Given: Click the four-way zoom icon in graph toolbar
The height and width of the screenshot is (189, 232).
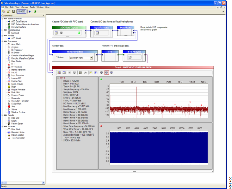Looking at the screenshot, I should tap(101, 73).
